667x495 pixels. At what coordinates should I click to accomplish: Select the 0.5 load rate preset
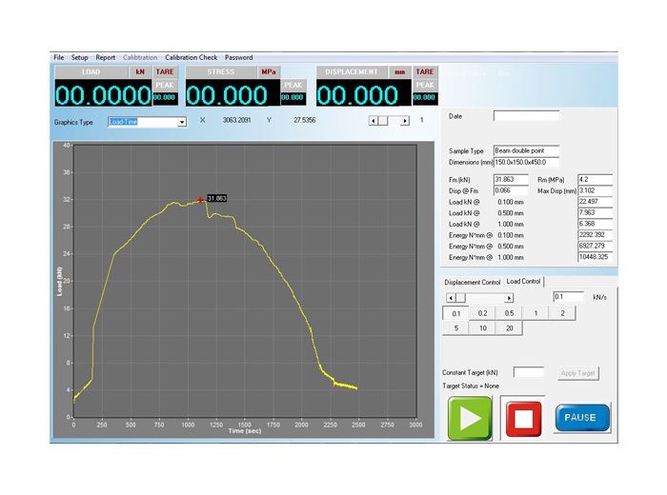click(510, 313)
